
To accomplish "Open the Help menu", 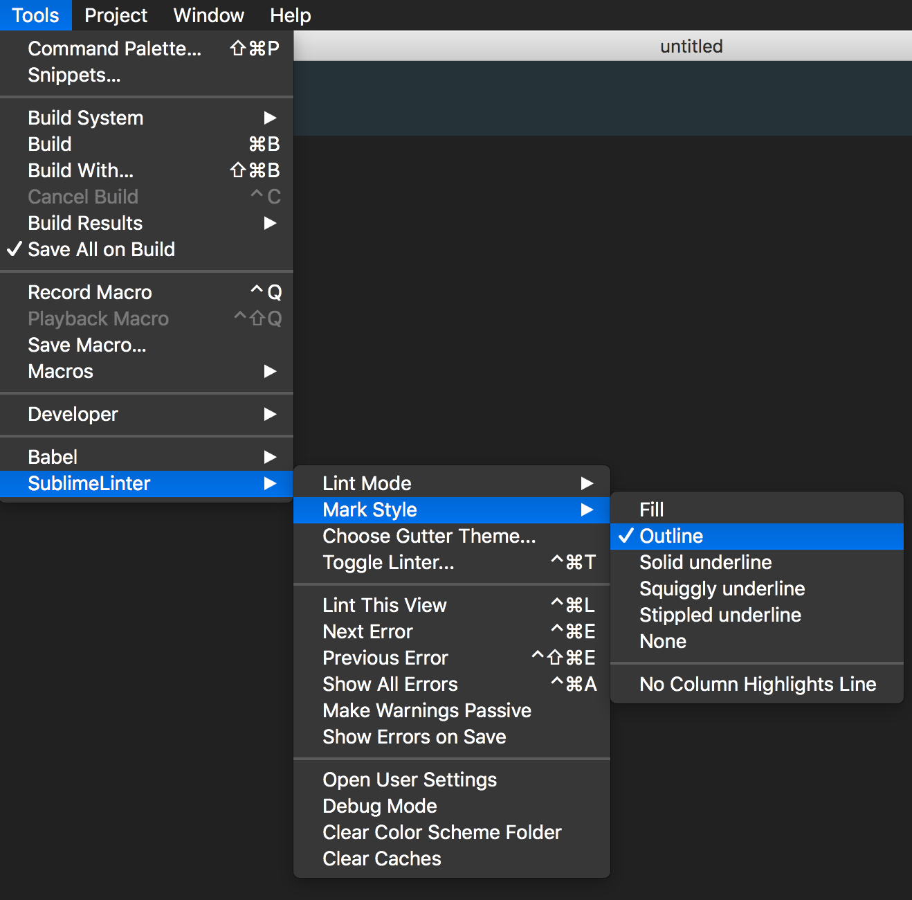I will 290,15.
